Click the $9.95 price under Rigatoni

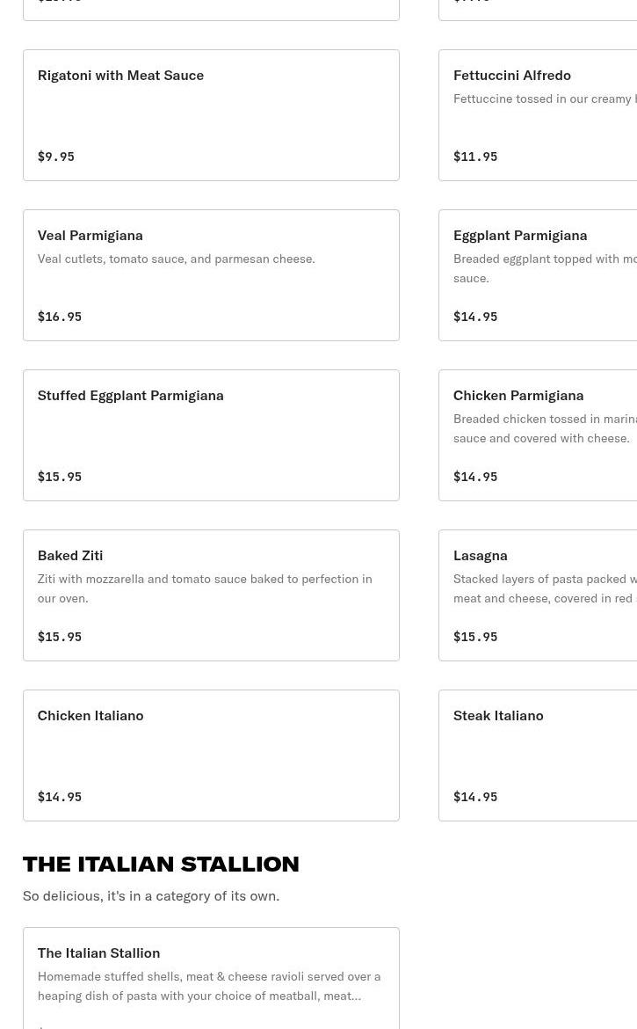point(56,157)
